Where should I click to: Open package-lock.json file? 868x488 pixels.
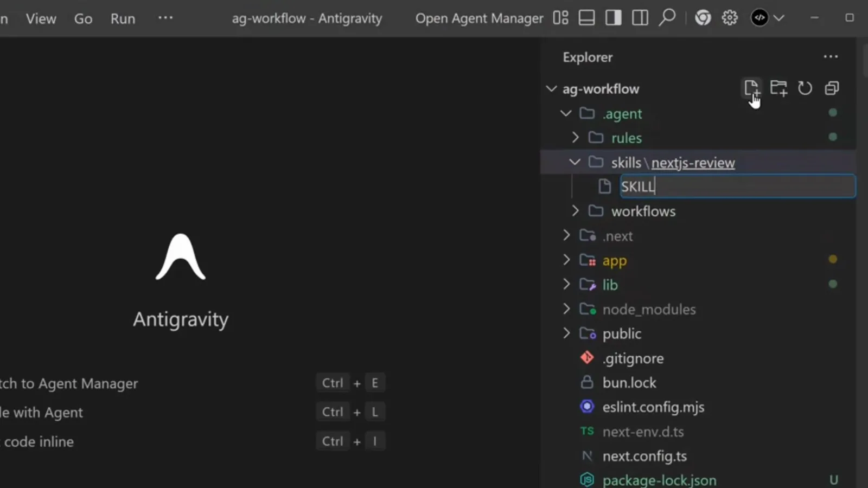pyautogui.click(x=659, y=480)
